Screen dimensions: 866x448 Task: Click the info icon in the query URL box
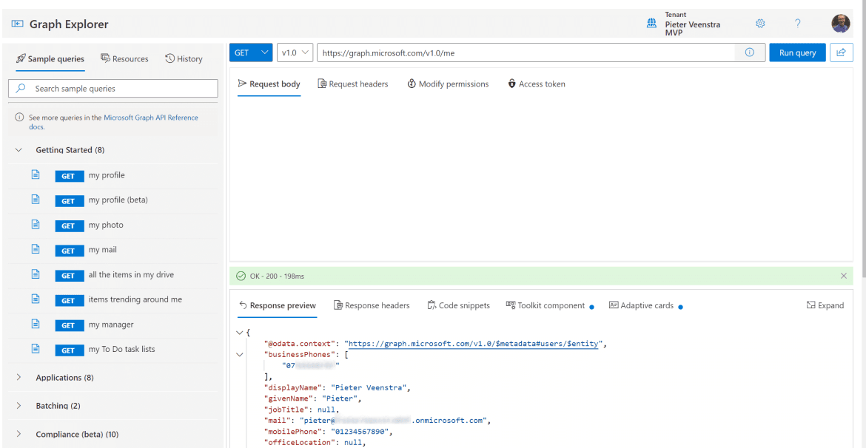pos(750,52)
